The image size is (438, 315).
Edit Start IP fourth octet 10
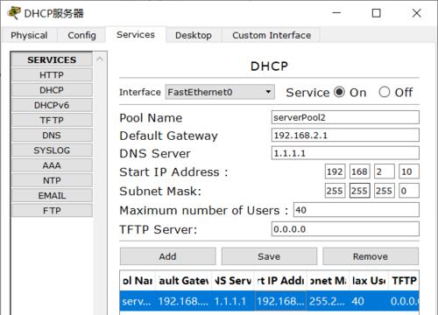click(409, 171)
